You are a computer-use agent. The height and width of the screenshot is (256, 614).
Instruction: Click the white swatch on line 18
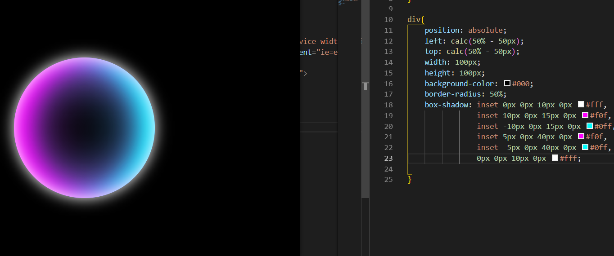pos(581,105)
